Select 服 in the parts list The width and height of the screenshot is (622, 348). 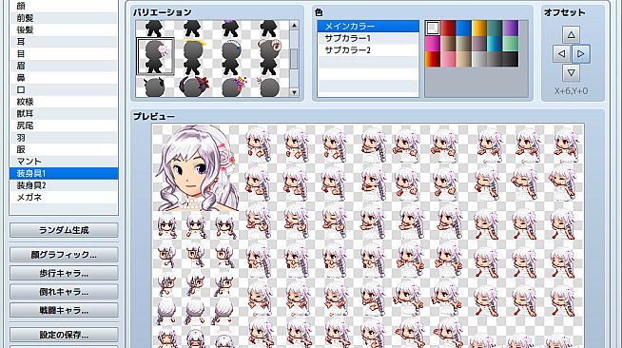click(x=64, y=149)
